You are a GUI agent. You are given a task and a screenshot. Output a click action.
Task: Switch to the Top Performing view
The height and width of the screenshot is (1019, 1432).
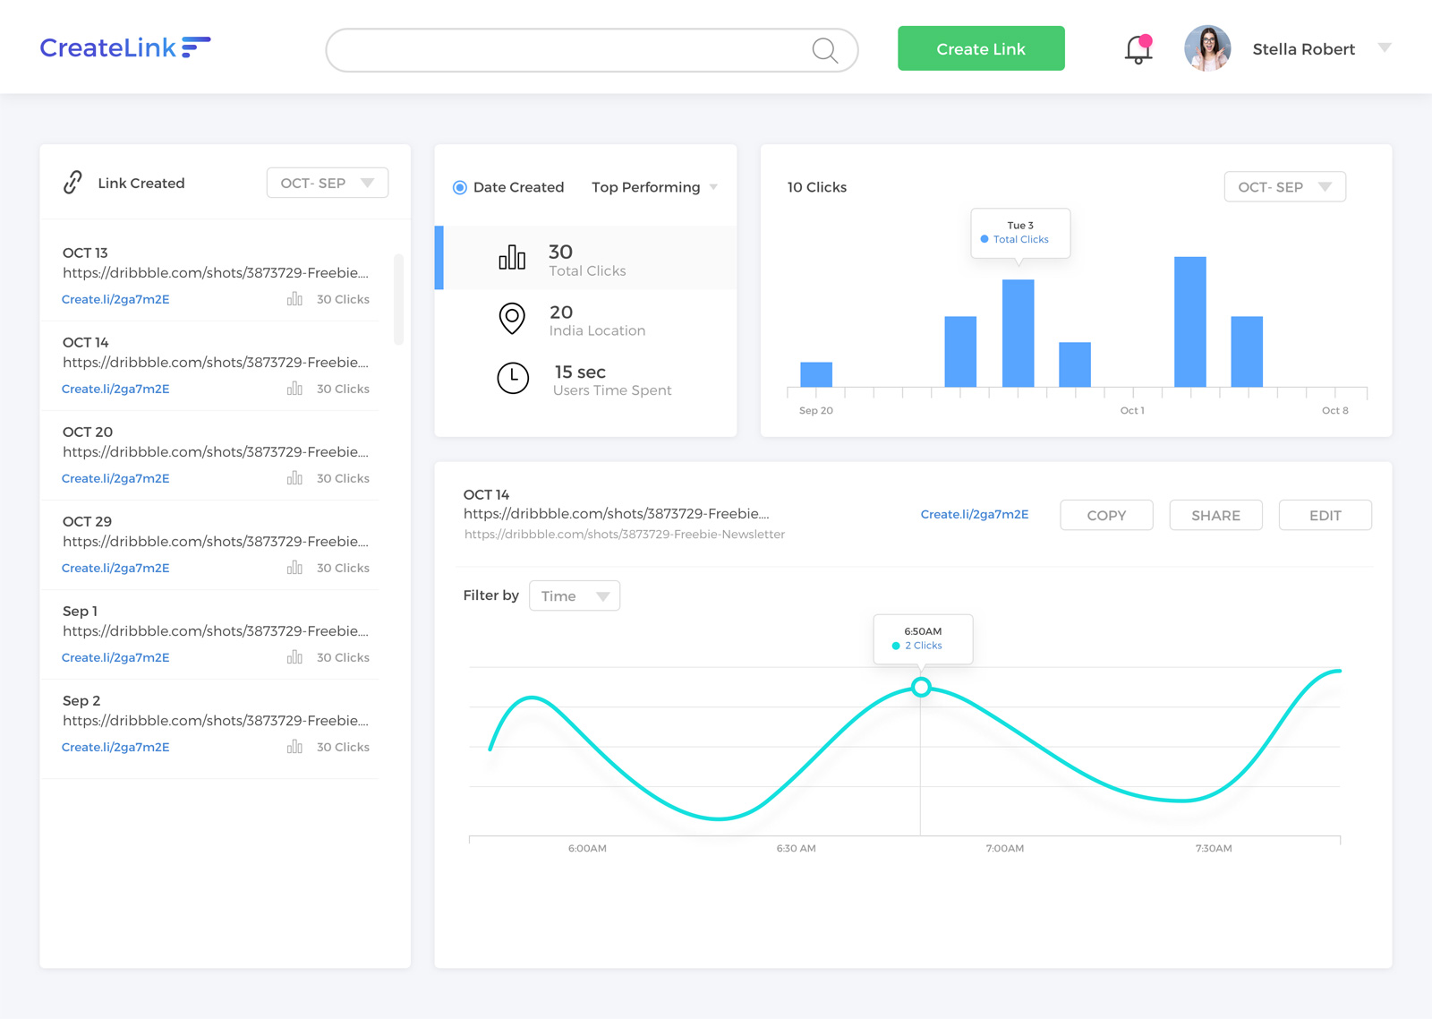tap(645, 187)
